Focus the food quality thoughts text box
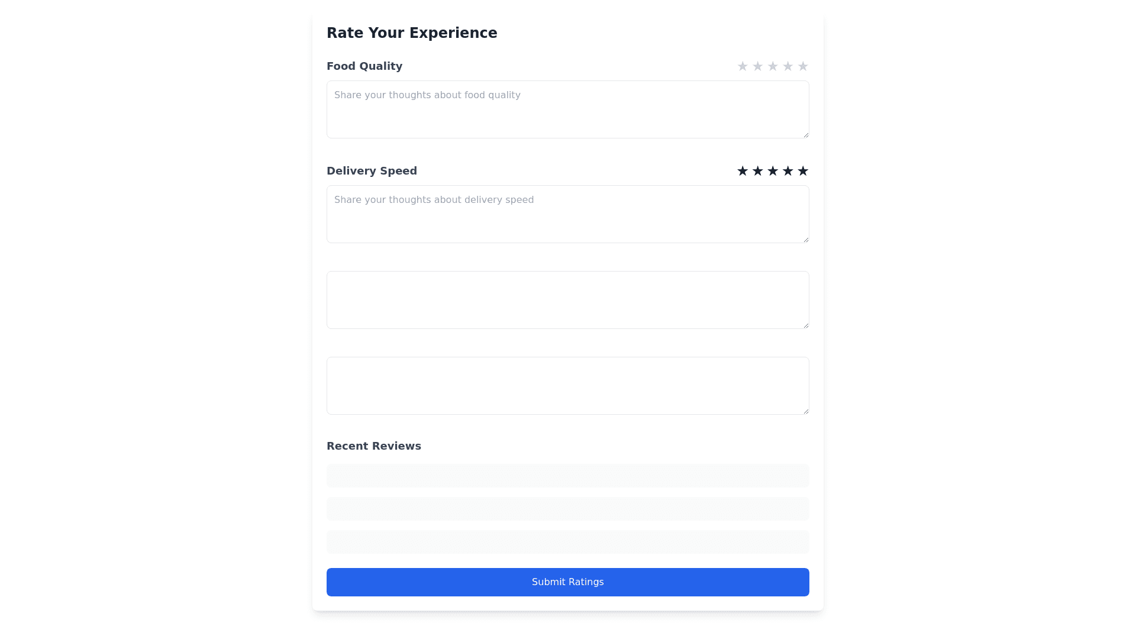 pyautogui.click(x=567, y=109)
